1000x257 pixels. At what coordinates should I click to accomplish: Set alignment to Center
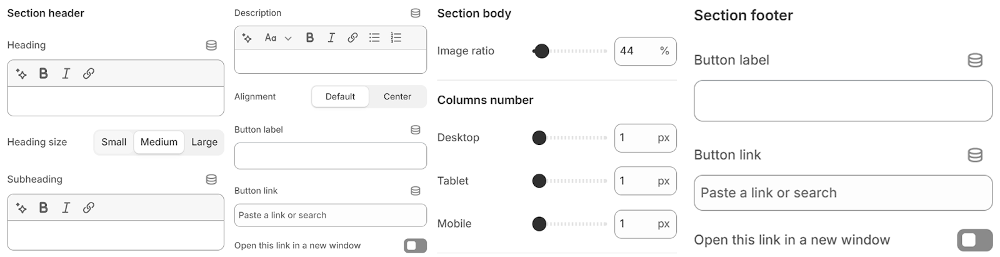[x=397, y=96]
